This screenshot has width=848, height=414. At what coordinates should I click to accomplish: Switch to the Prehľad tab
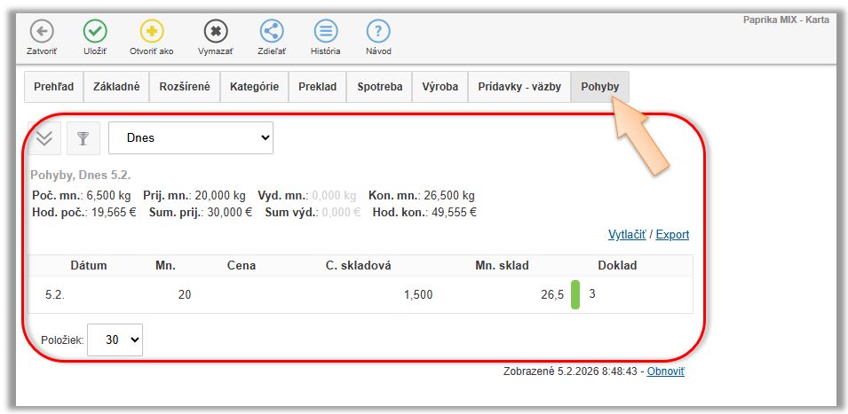pyautogui.click(x=53, y=87)
